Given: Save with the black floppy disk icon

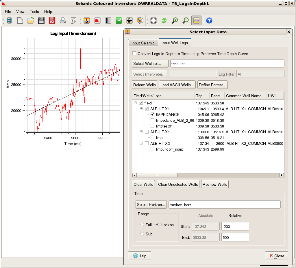Looking at the screenshot, I should tap(41, 20).
